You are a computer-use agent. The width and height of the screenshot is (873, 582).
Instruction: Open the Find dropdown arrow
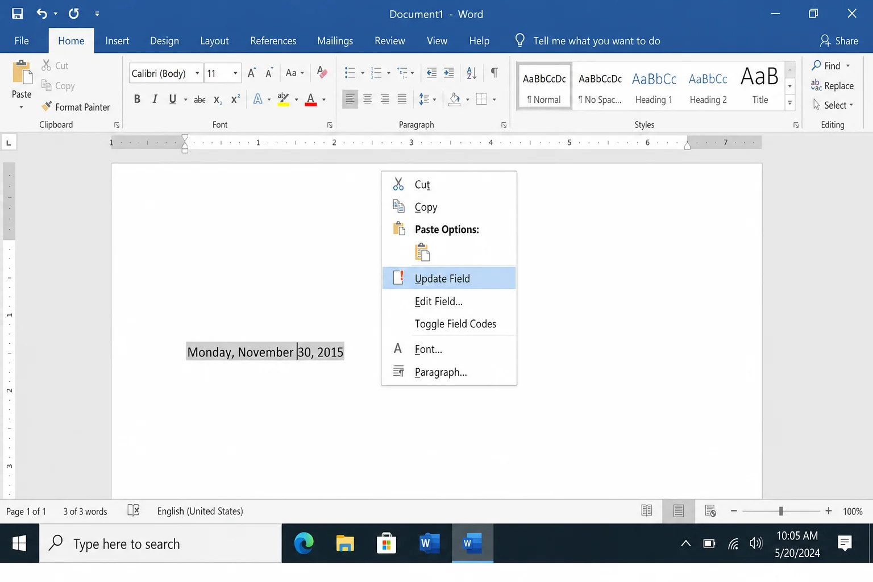[x=848, y=66]
